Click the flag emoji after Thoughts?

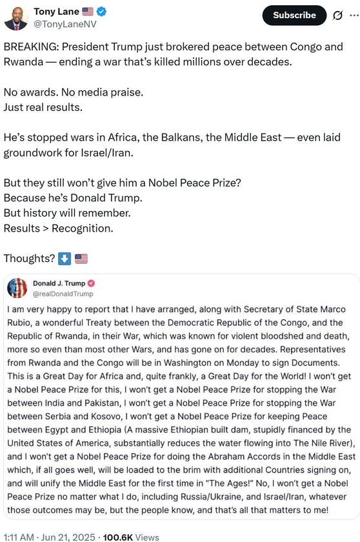[x=81, y=259]
